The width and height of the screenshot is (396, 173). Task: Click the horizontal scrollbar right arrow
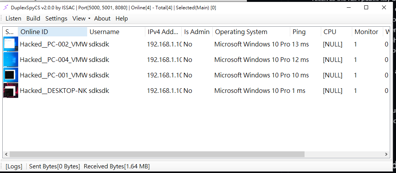386,154
